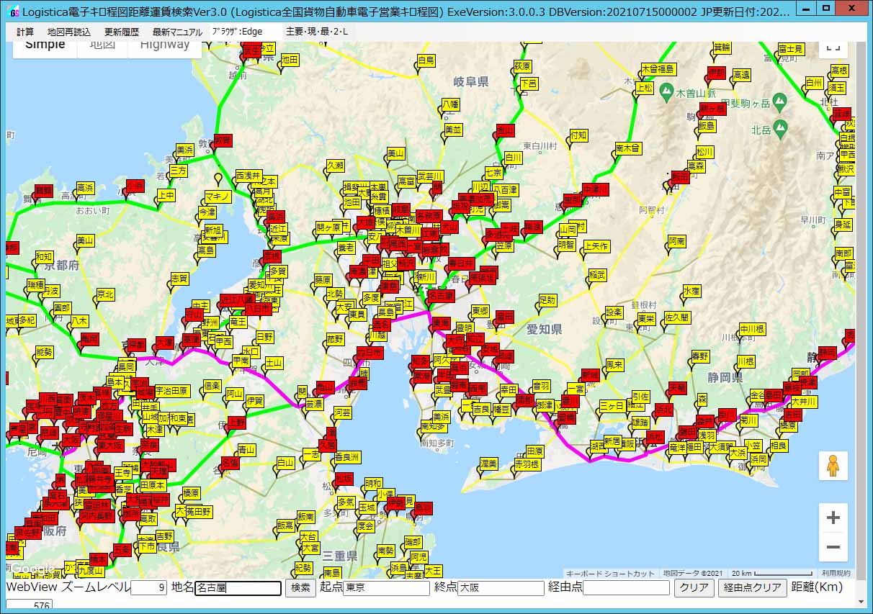
Task: Click the 北岳 mountain landmark icon
Action: [x=782, y=129]
